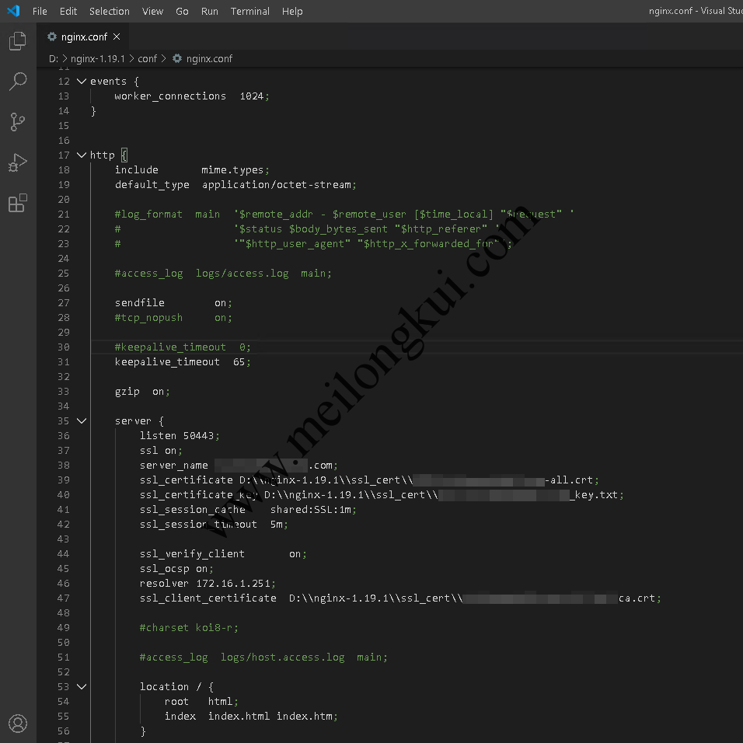Open the File menu
The height and width of the screenshot is (743, 743).
40,11
